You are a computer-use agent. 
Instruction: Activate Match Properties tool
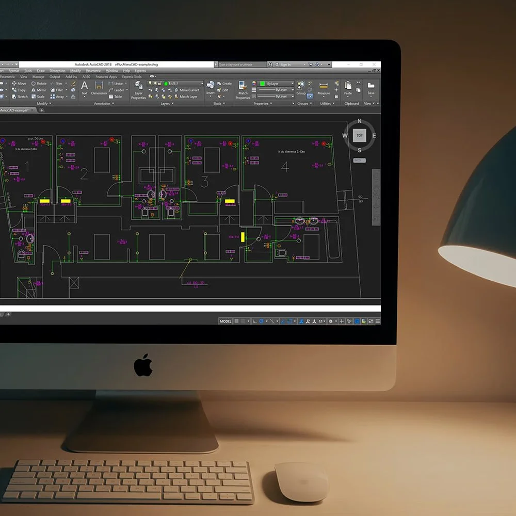(243, 90)
